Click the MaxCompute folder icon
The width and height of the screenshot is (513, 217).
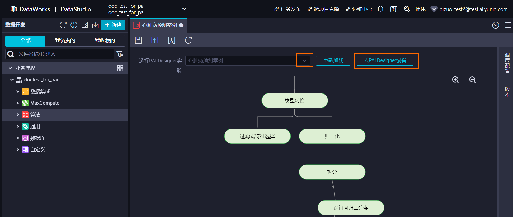[25, 103]
